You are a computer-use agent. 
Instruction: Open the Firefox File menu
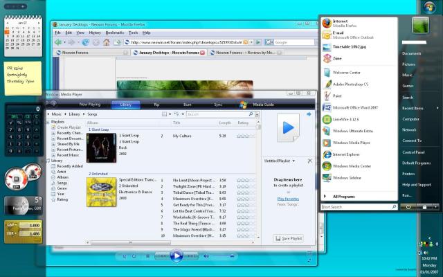[x=58, y=33]
